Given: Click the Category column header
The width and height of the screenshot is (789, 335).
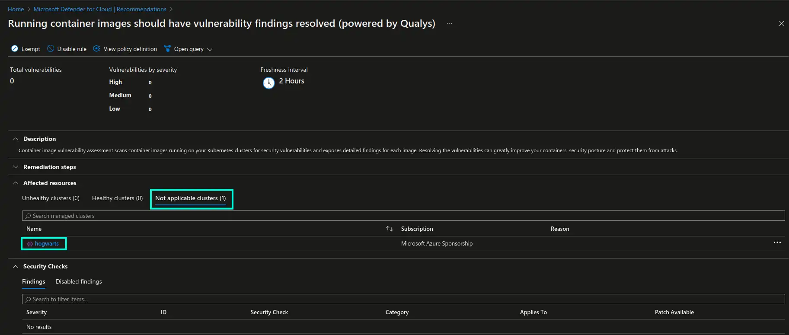Looking at the screenshot, I should [x=397, y=312].
